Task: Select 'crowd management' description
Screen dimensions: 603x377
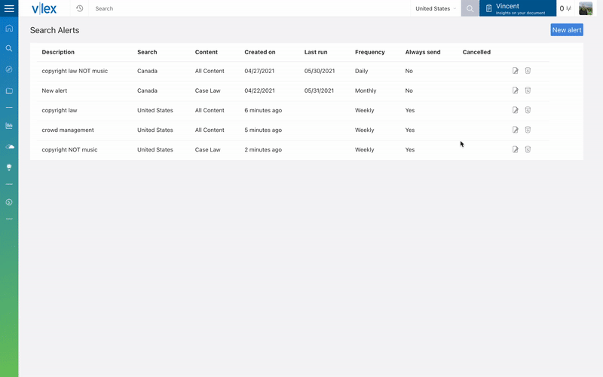Action: coord(68,130)
